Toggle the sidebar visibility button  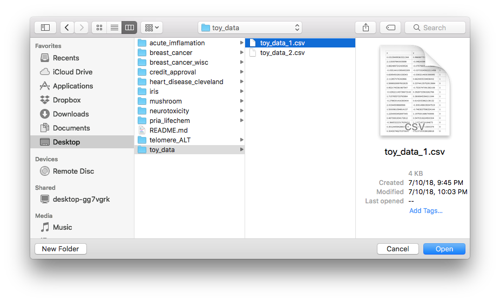(45, 28)
